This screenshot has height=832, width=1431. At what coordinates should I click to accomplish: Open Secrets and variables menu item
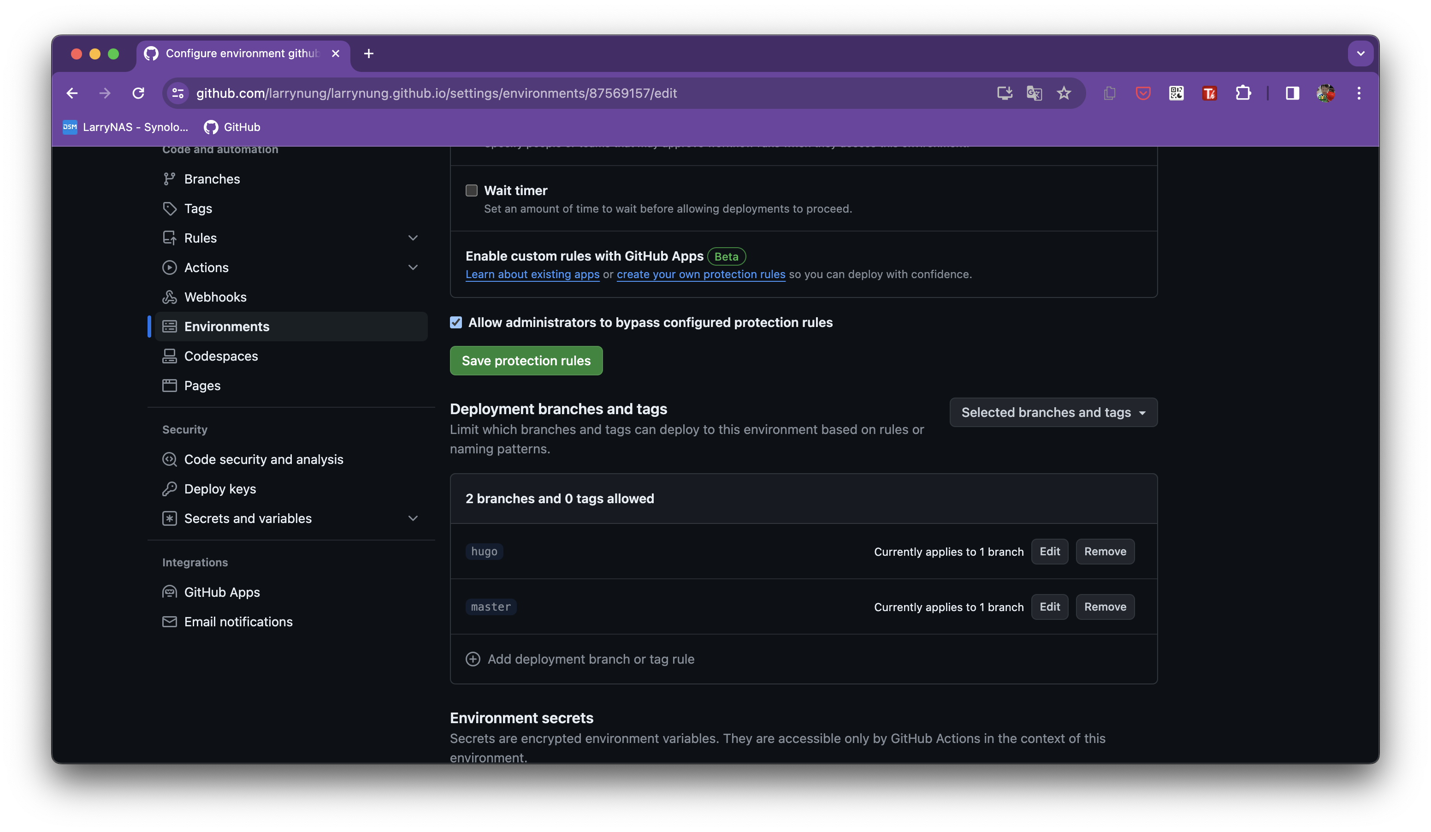pos(291,518)
